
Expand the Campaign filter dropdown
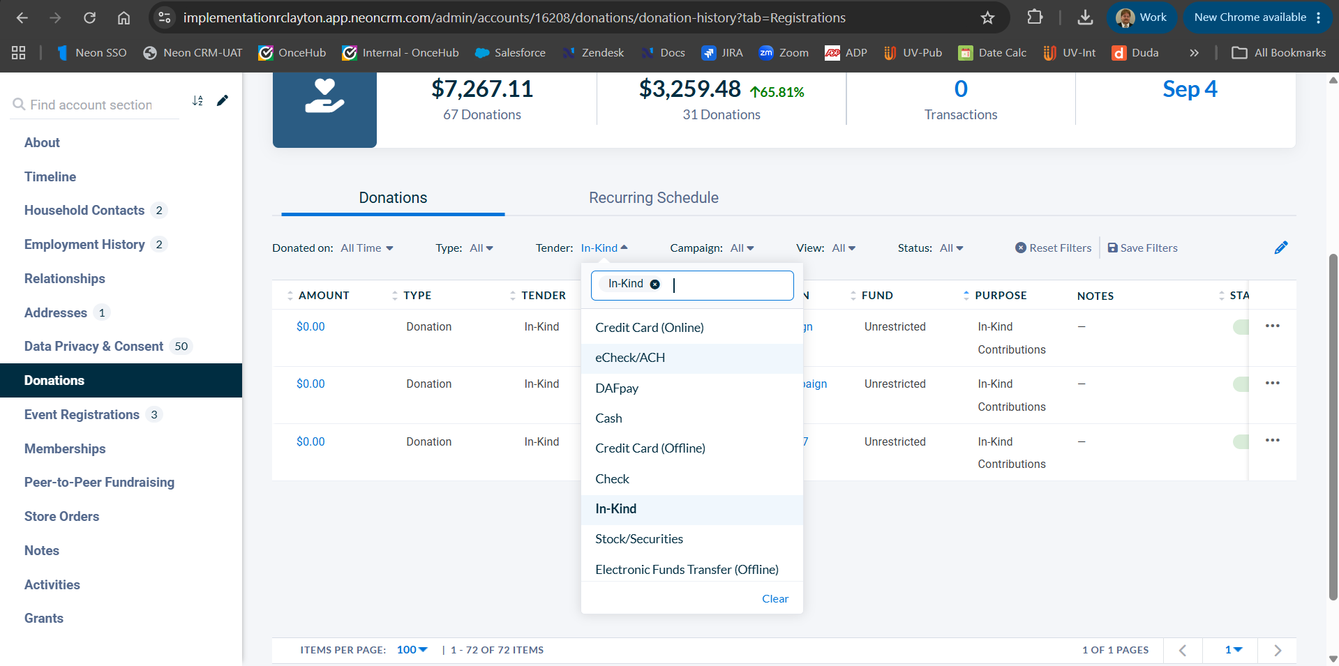click(742, 248)
